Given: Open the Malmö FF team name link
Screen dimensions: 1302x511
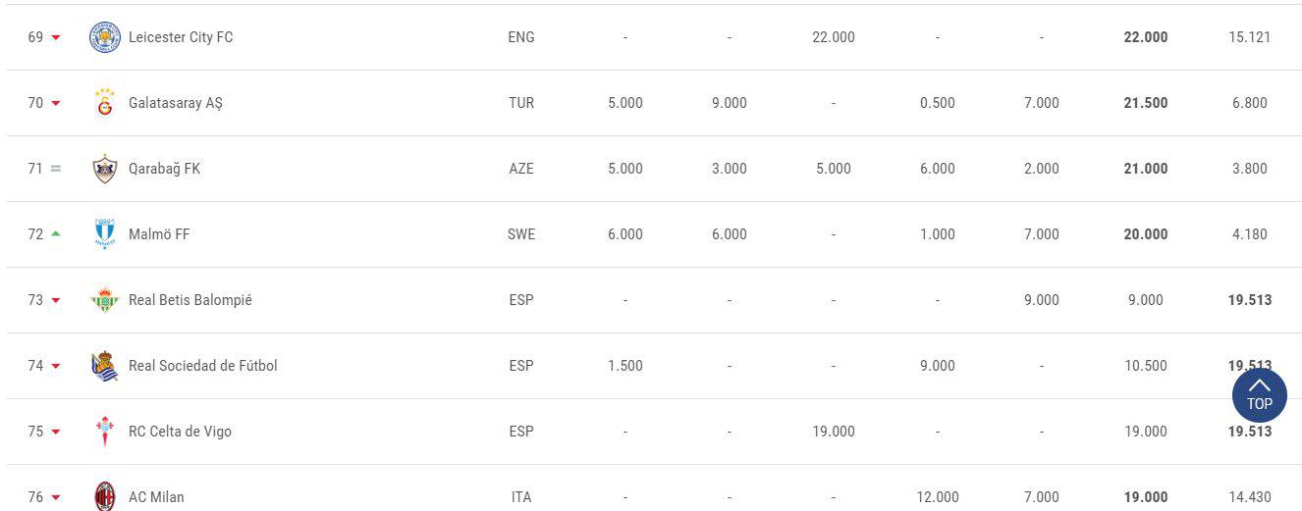Looking at the screenshot, I should point(159,234).
